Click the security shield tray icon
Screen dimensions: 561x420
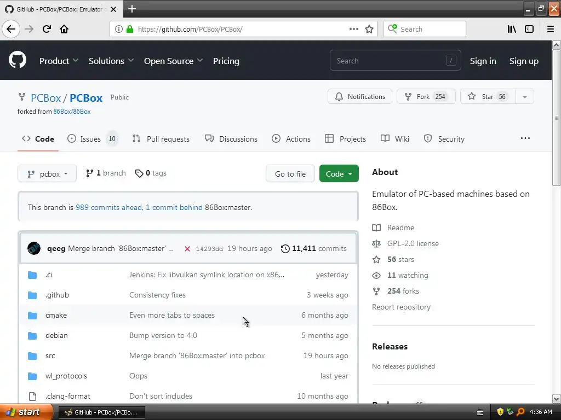pos(500,412)
